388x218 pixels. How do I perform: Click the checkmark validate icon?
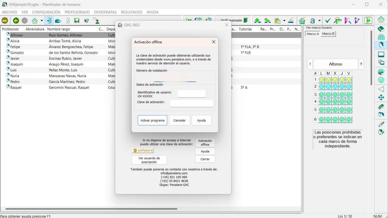tap(328, 21)
